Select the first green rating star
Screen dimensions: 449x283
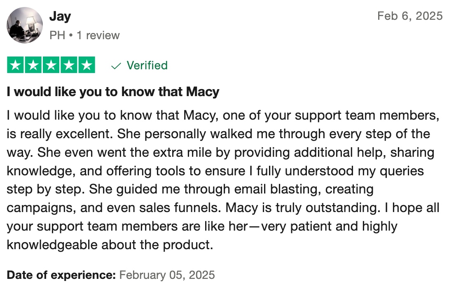coord(16,65)
